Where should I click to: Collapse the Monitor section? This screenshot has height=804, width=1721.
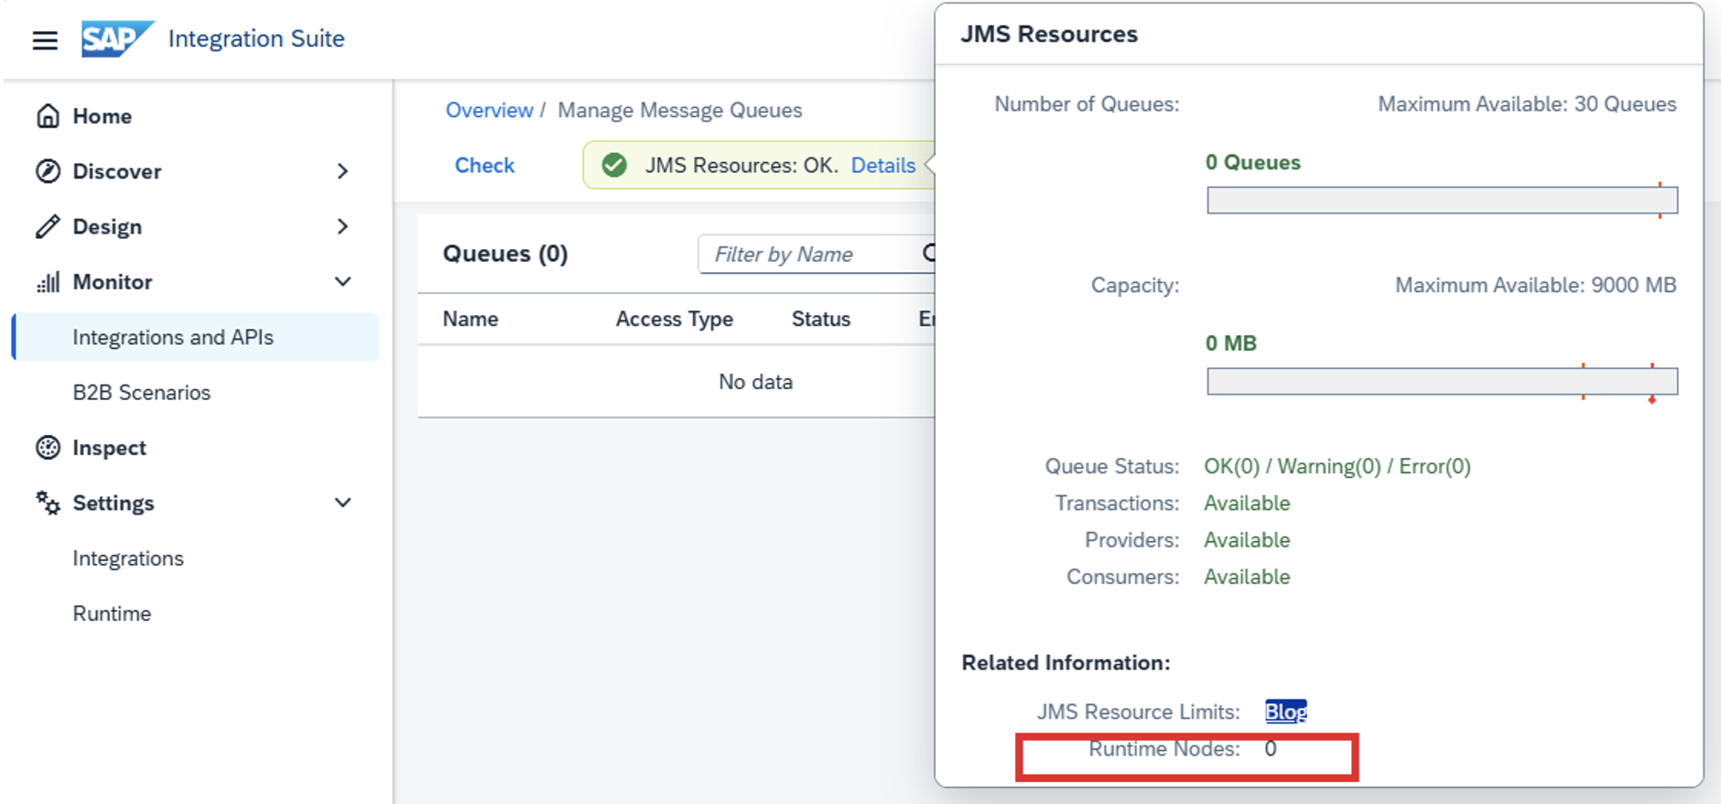(x=342, y=282)
